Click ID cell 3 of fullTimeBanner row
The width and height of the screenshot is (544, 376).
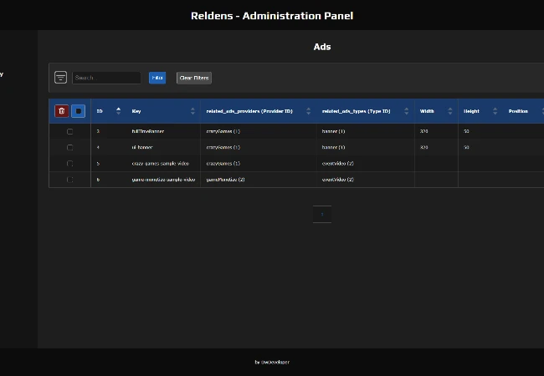coord(98,131)
